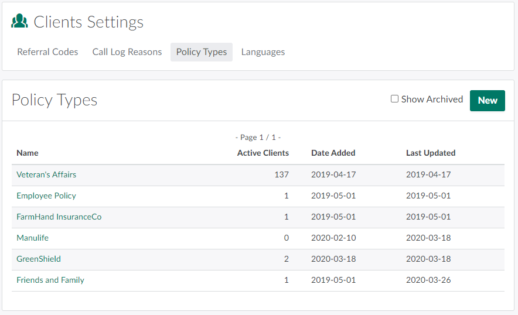The image size is (518, 315).
Task: Click the Clients people icon in header
Action: point(20,22)
